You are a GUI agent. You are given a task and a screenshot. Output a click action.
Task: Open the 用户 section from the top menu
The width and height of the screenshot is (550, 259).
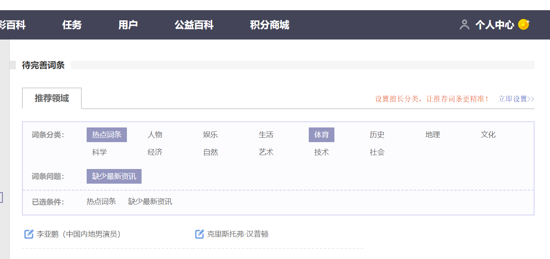pyautogui.click(x=129, y=25)
